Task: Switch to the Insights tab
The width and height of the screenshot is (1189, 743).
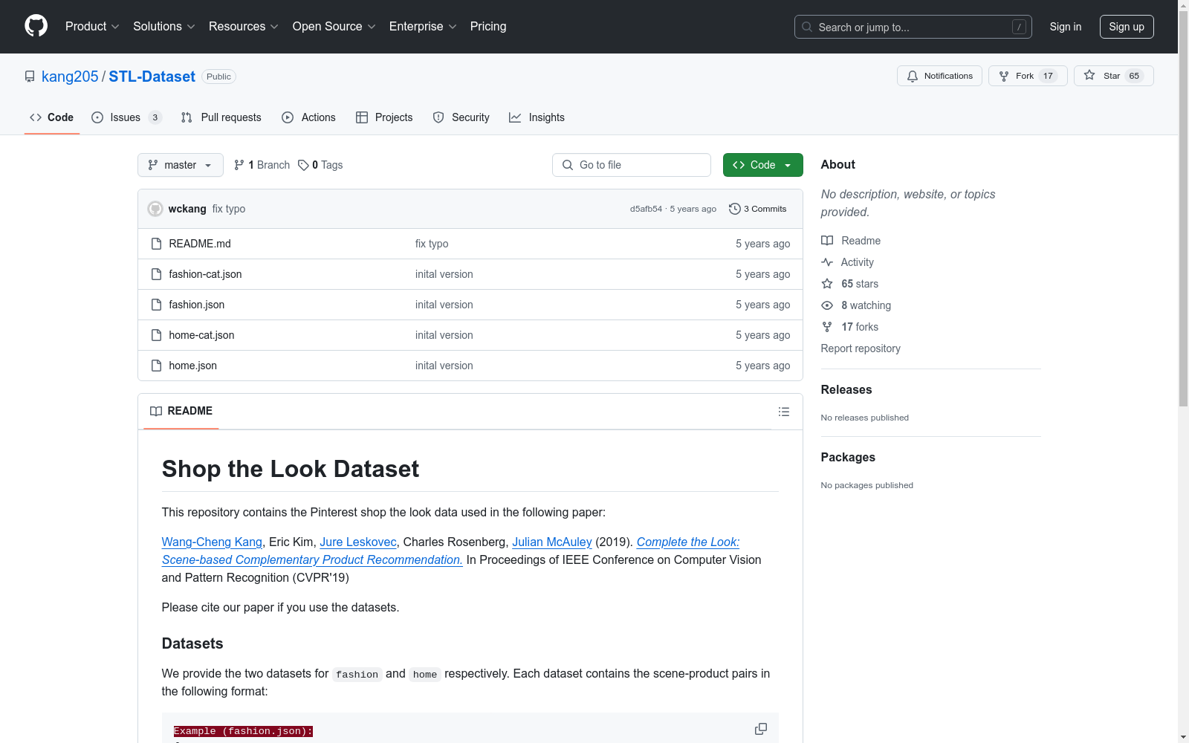Action: (x=537, y=117)
